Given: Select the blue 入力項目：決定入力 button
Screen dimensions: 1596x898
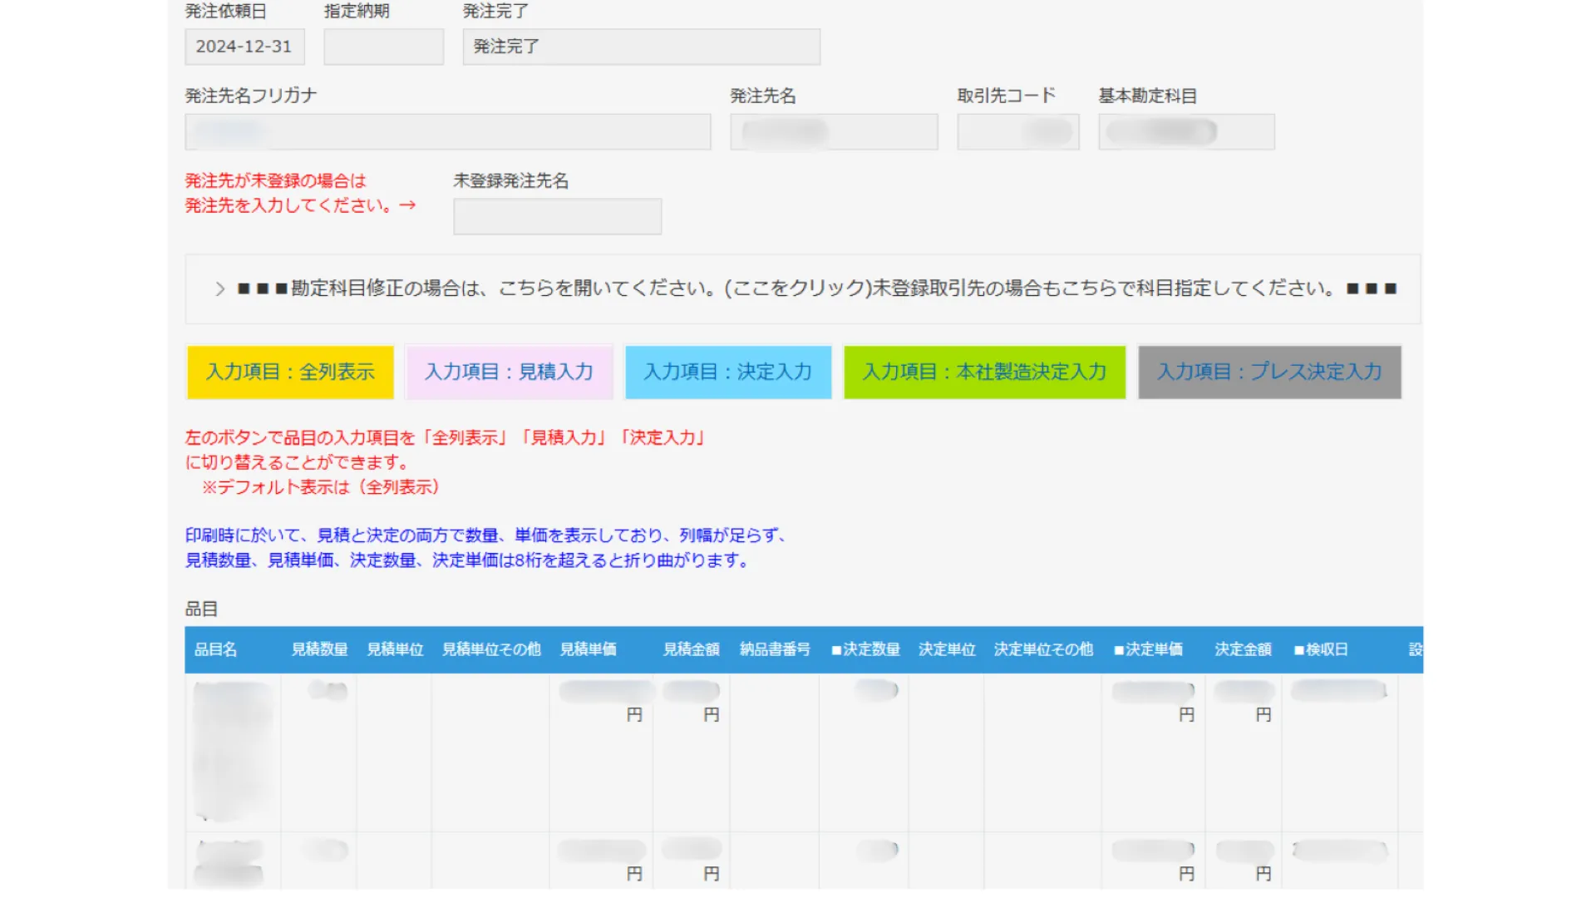Looking at the screenshot, I should (727, 372).
